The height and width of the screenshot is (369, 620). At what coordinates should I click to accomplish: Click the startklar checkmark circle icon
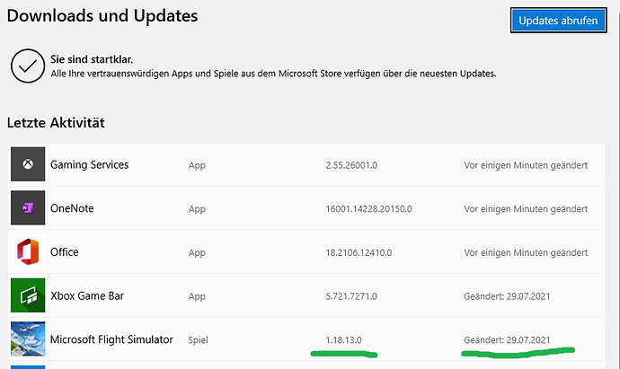click(28, 66)
